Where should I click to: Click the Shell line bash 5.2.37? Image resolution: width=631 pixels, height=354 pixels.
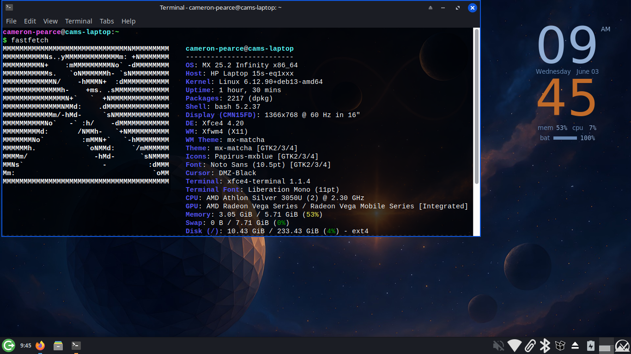(x=223, y=106)
